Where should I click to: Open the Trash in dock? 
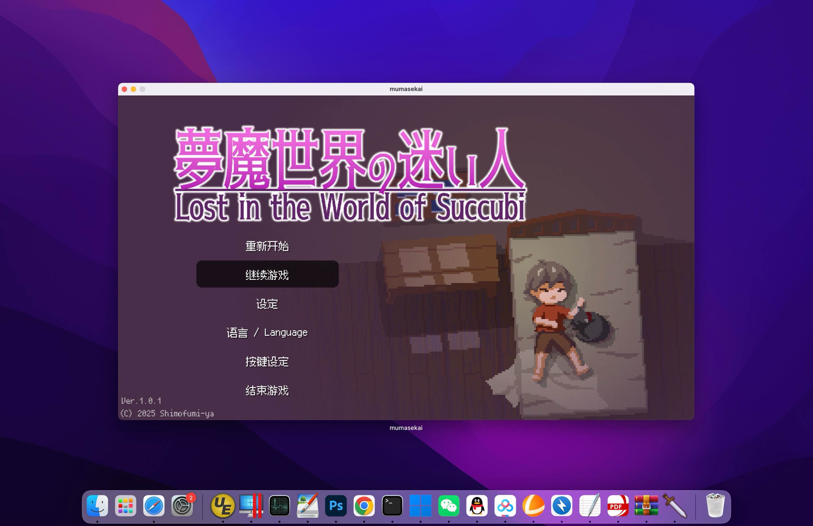pos(715,506)
